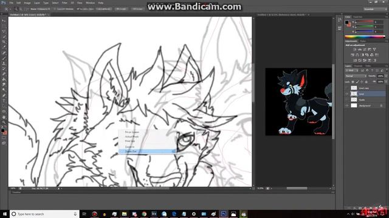The width and height of the screenshot is (389, 218).
Task: Add a Color Lookup adjustment
Action: pyautogui.click(x=377, y=55)
